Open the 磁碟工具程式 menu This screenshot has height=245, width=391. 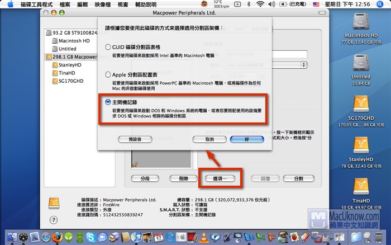coord(36,4)
